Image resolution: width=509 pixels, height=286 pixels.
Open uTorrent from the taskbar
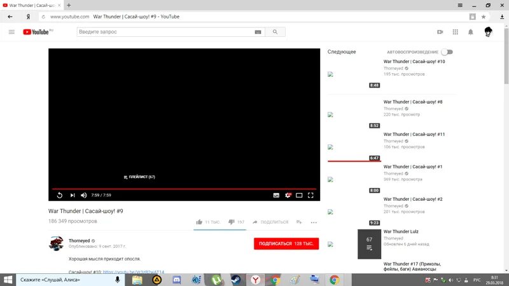(216, 280)
